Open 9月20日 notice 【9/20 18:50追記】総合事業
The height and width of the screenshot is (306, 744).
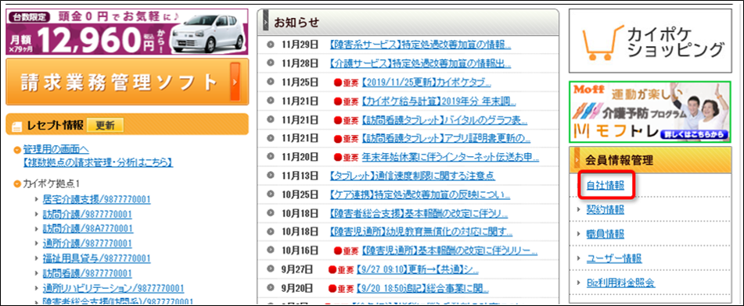(x=422, y=288)
